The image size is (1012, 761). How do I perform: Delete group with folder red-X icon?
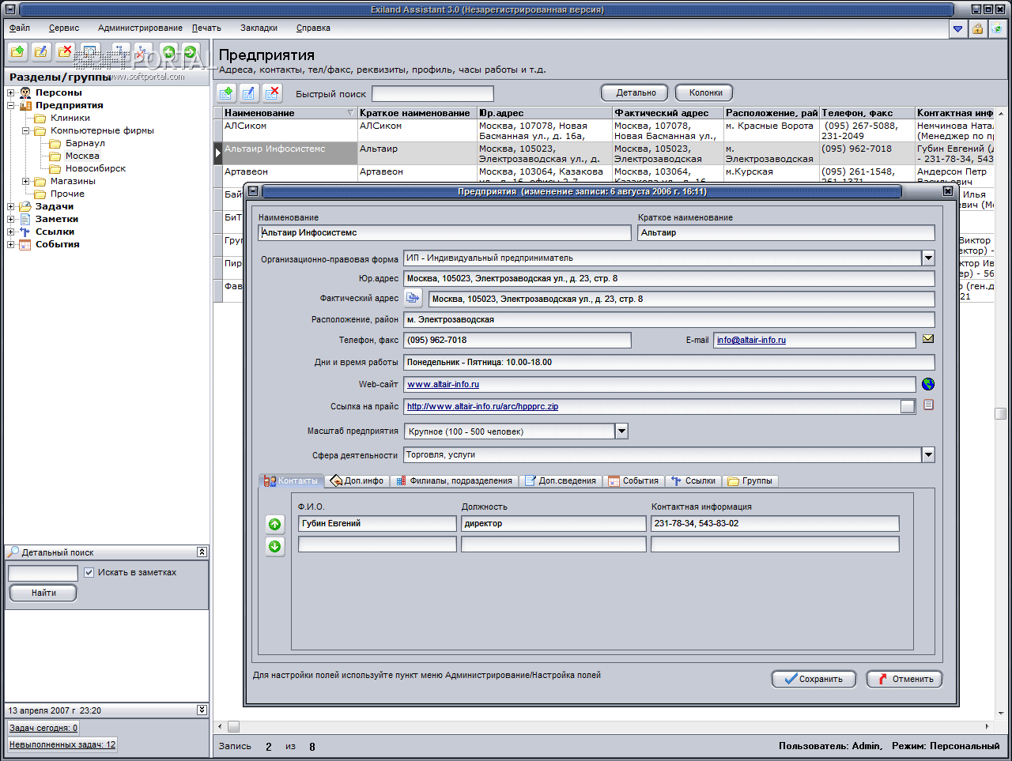point(65,52)
